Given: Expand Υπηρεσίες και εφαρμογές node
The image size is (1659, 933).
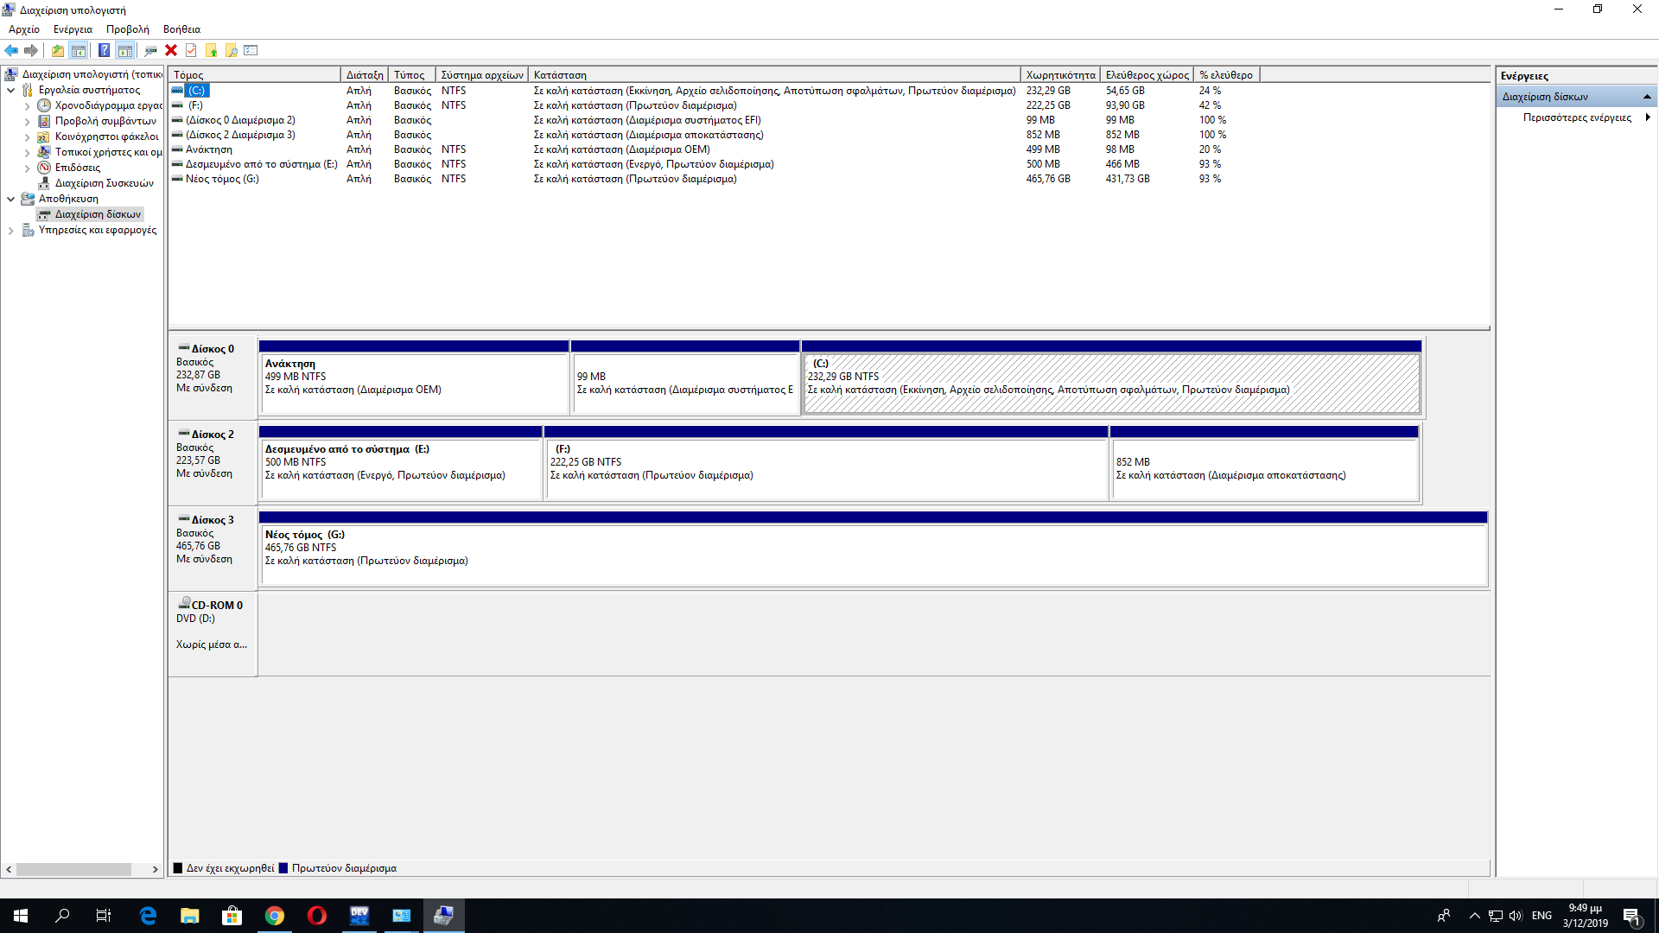Looking at the screenshot, I should pyautogui.click(x=11, y=231).
